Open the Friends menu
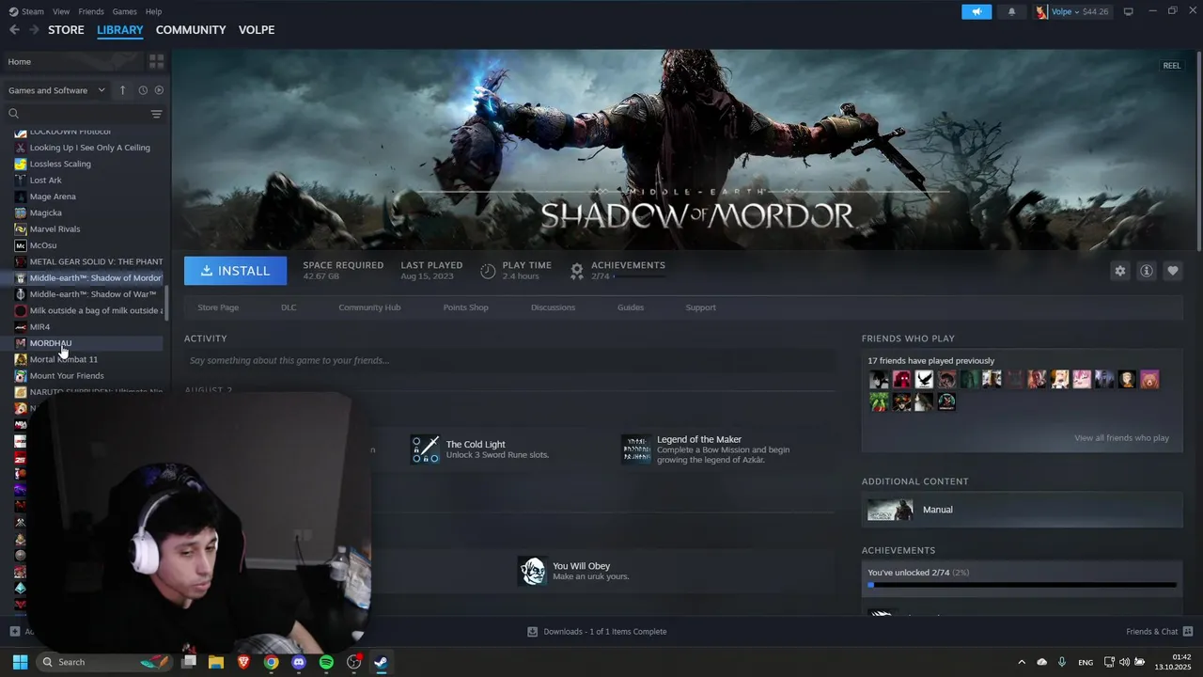This screenshot has width=1203, height=677. (91, 11)
